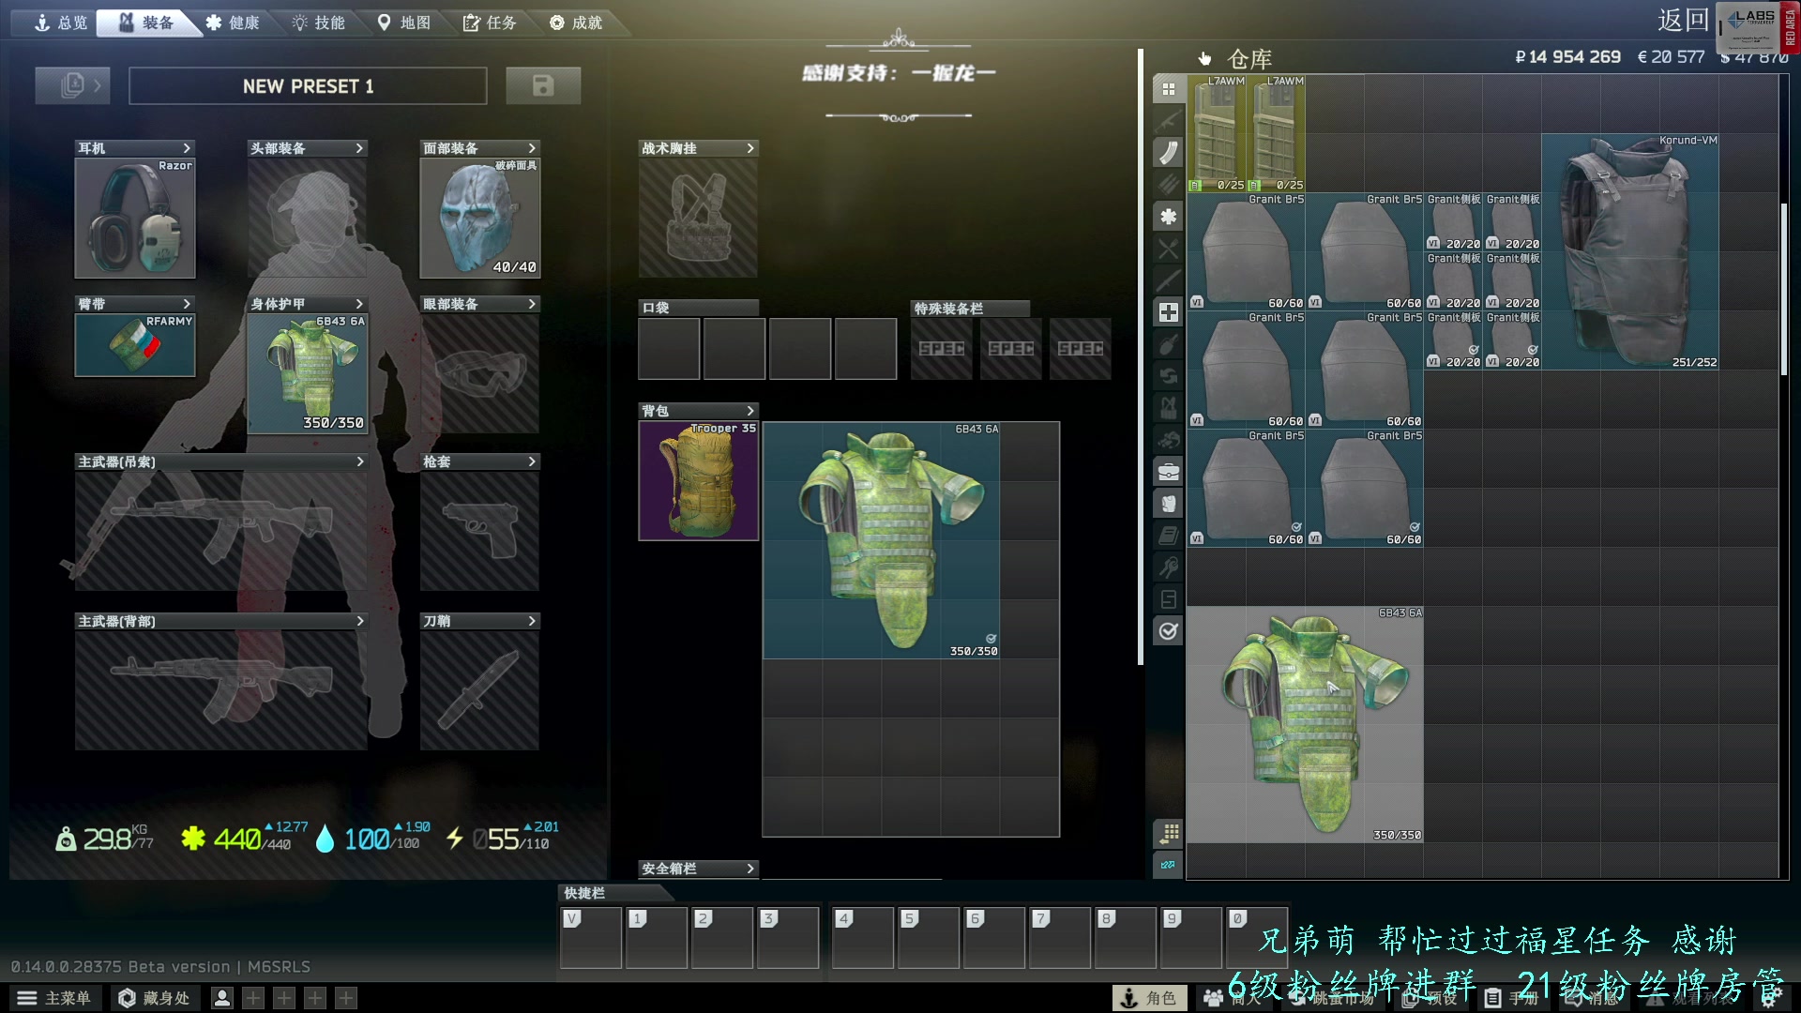Filter stash by grenade icon
The height and width of the screenshot is (1013, 1801).
coord(1168,344)
